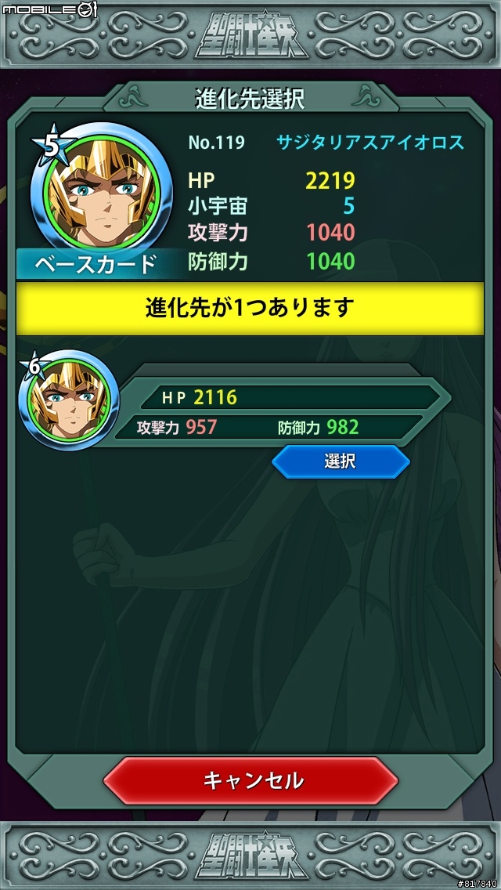Screen dimensions: 501x890
Task: Cancel with the red キャンセル button
Action: tap(251, 782)
